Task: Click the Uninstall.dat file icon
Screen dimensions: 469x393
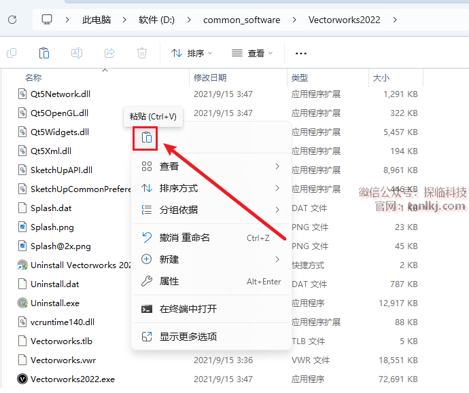Action: 22,284
